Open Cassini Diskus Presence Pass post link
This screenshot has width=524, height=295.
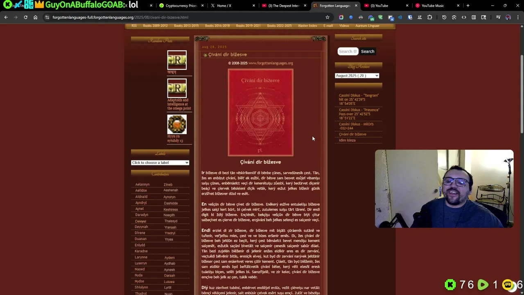point(359,114)
